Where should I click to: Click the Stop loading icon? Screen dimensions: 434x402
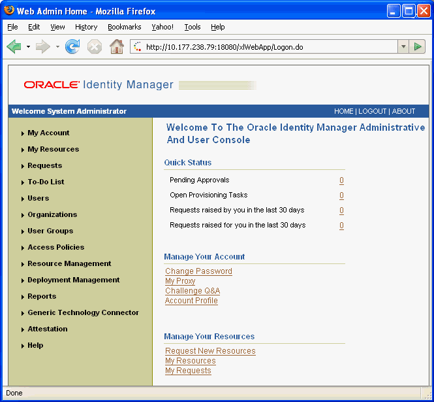click(95, 46)
